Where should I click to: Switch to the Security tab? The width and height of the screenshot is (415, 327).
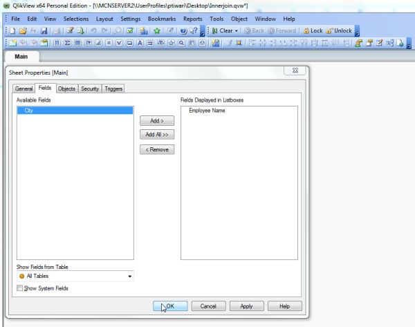90,88
